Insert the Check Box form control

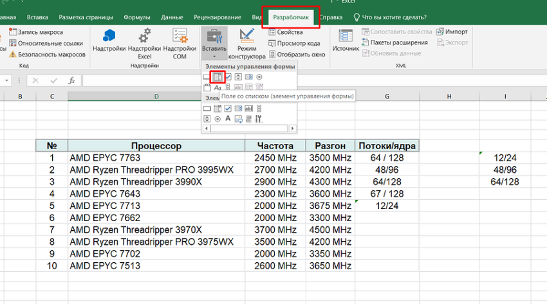click(x=228, y=77)
